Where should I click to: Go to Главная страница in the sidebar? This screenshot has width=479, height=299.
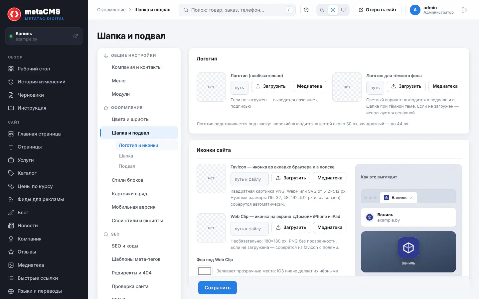pyautogui.click(x=44, y=134)
